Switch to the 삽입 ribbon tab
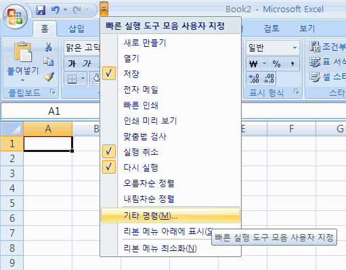Image resolution: width=346 pixels, height=270 pixels. [77, 28]
